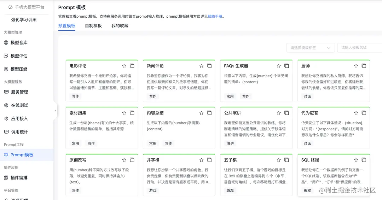Image resolution: width=382 pixels, height=200 pixels.
Task: Open the 模型仓库 menu label
Action: [x=19, y=42]
